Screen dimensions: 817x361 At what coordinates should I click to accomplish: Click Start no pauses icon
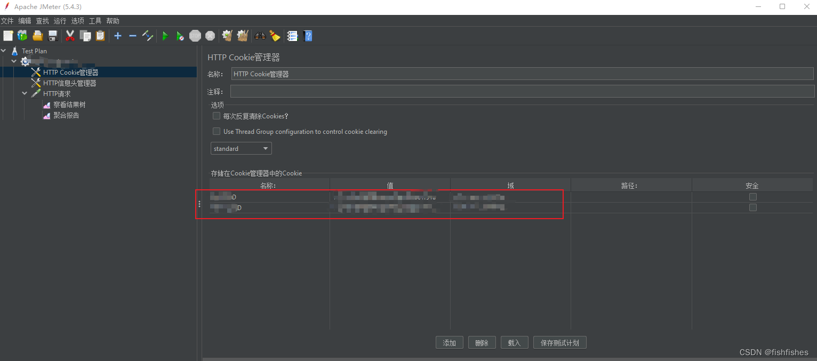[x=180, y=36]
